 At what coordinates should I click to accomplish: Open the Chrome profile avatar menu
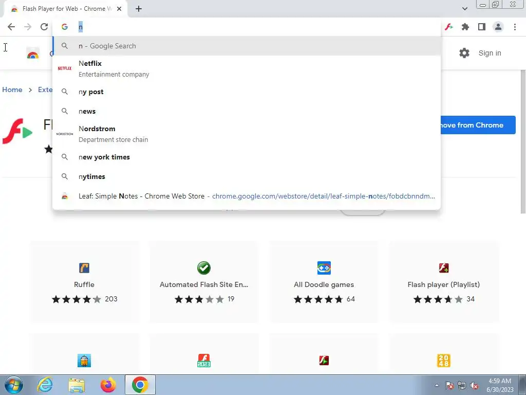498,27
